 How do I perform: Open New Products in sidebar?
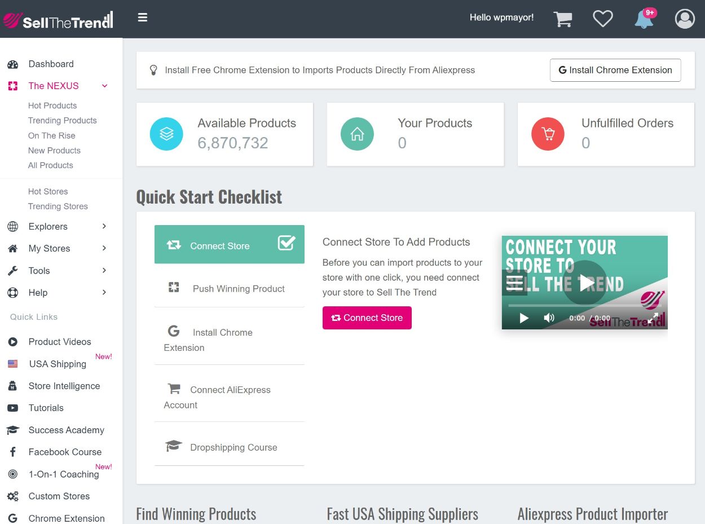tap(54, 151)
